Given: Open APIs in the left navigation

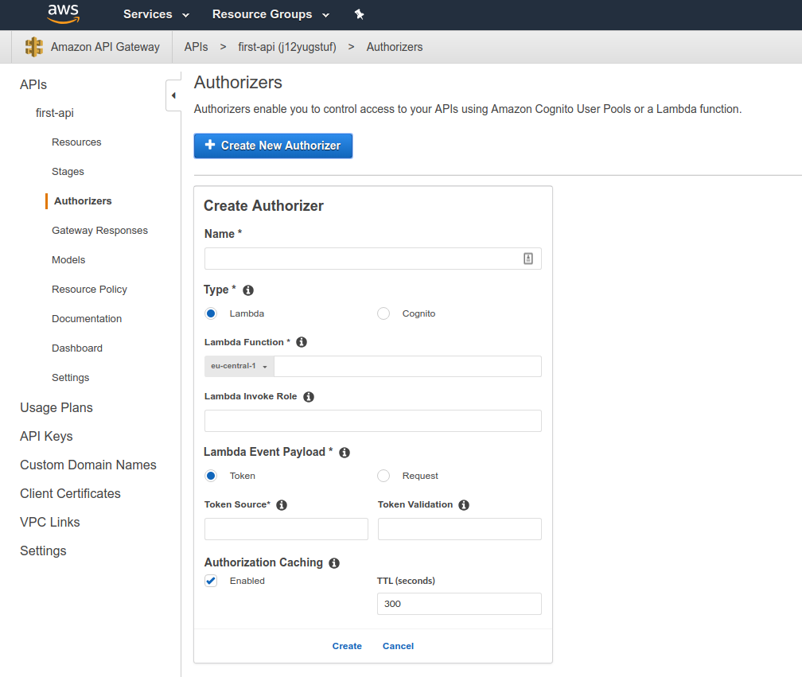Looking at the screenshot, I should (33, 85).
